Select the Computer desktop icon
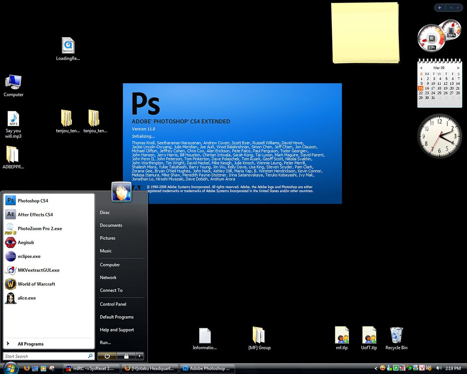The image size is (467, 374). click(x=13, y=86)
